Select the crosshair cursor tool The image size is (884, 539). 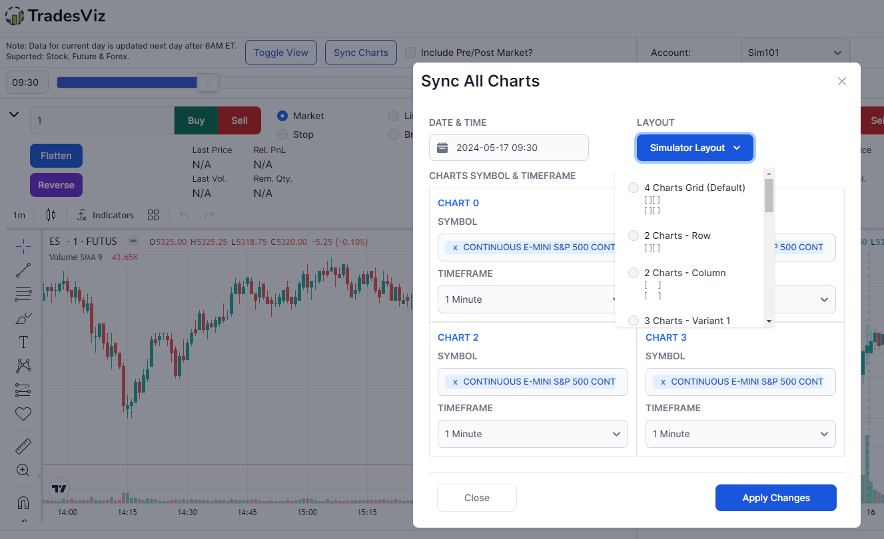tap(23, 246)
